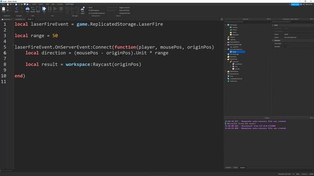Click the number 50 on line 3
This screenshot has height=176, width=314.
tap(55, 36)
